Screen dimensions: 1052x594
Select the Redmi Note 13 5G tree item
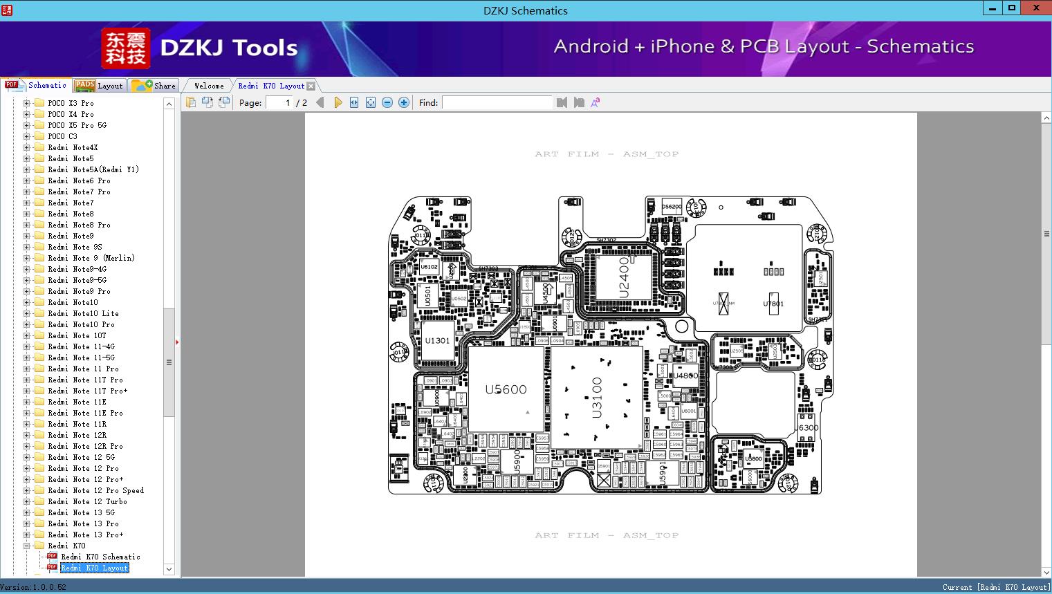click(81, 512)
